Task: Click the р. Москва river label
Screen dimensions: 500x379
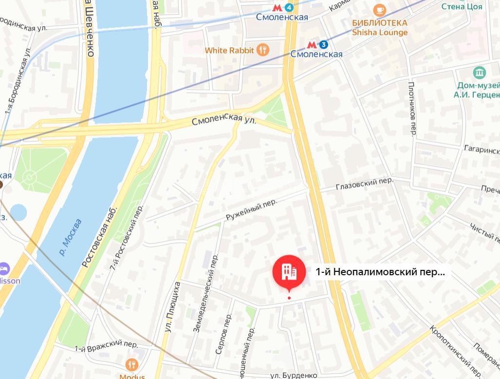Action: click(x=71, y=237)
